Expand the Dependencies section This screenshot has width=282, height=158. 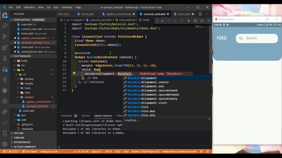coord(22,142)
